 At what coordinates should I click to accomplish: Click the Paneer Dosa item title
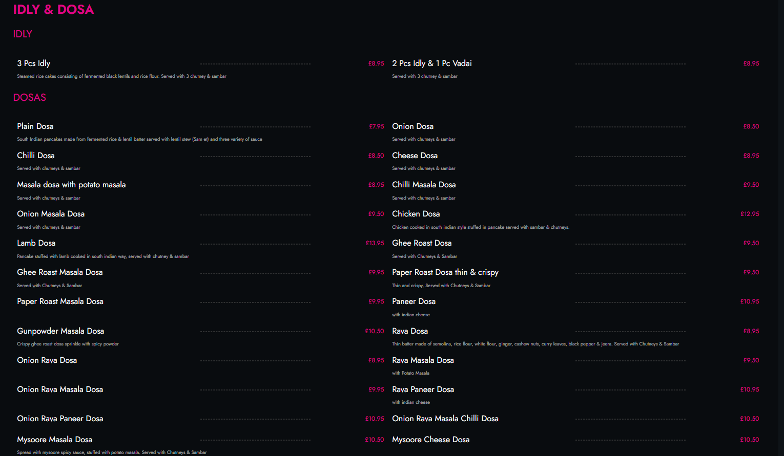coord(414,301)
